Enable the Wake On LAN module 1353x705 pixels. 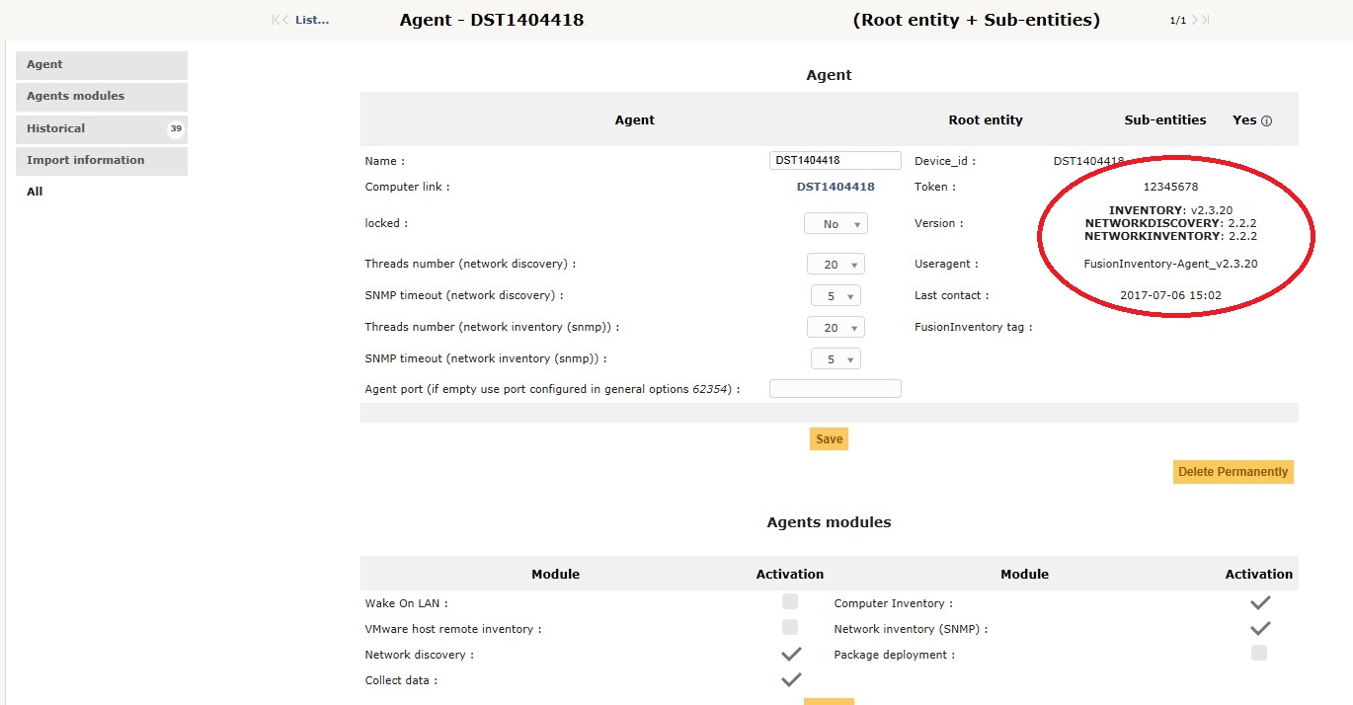pyautogui.click(x=790, y=601)
